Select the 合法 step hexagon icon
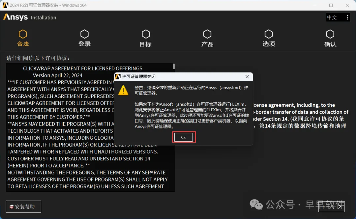This screenshot has height=219, width=356. click(23, 34)
